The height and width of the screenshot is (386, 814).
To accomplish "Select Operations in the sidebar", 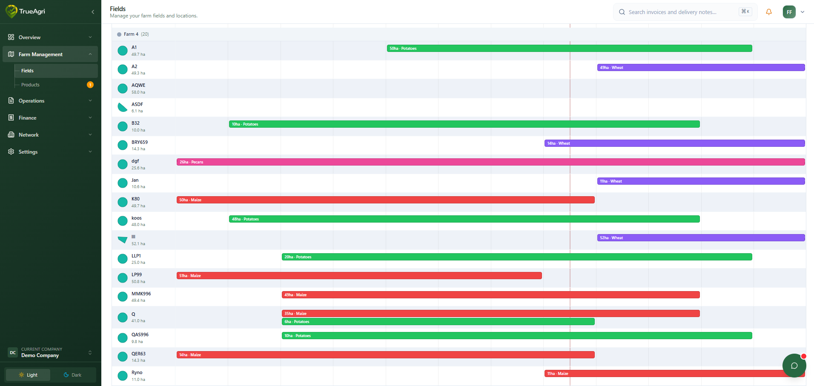I will pyautogui.click(x=50, y=100).
